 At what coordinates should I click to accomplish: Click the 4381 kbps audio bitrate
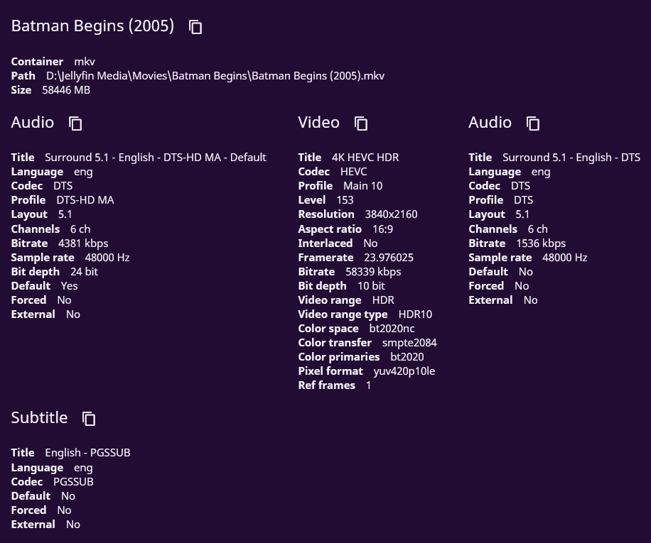[83, 243]
